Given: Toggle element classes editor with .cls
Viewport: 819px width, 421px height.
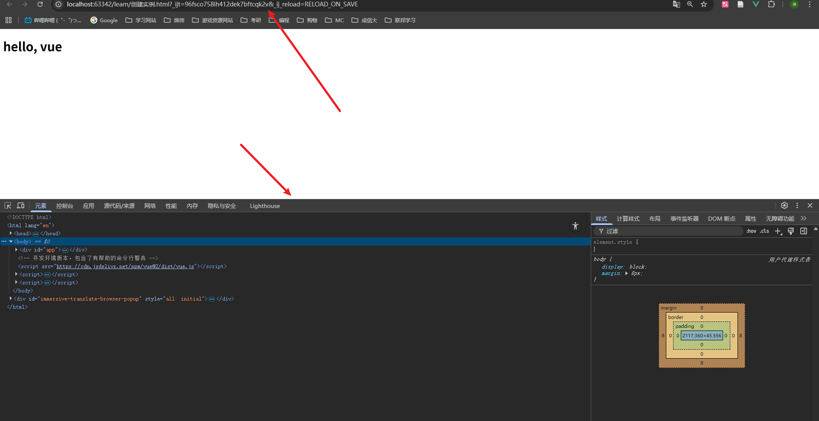Looking at the screenshot, I should point(765,231).
